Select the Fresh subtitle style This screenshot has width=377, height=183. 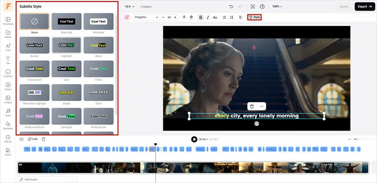tap(98, 69)
